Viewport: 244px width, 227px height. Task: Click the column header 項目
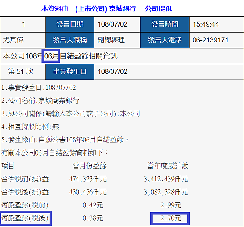tap(8, 166)
